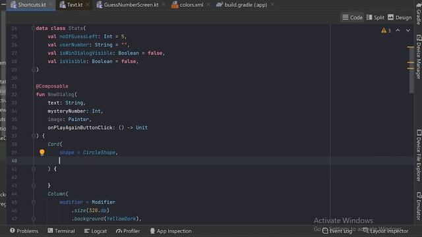
Task: Close the build.gradle tab
Action: (272, 5)
